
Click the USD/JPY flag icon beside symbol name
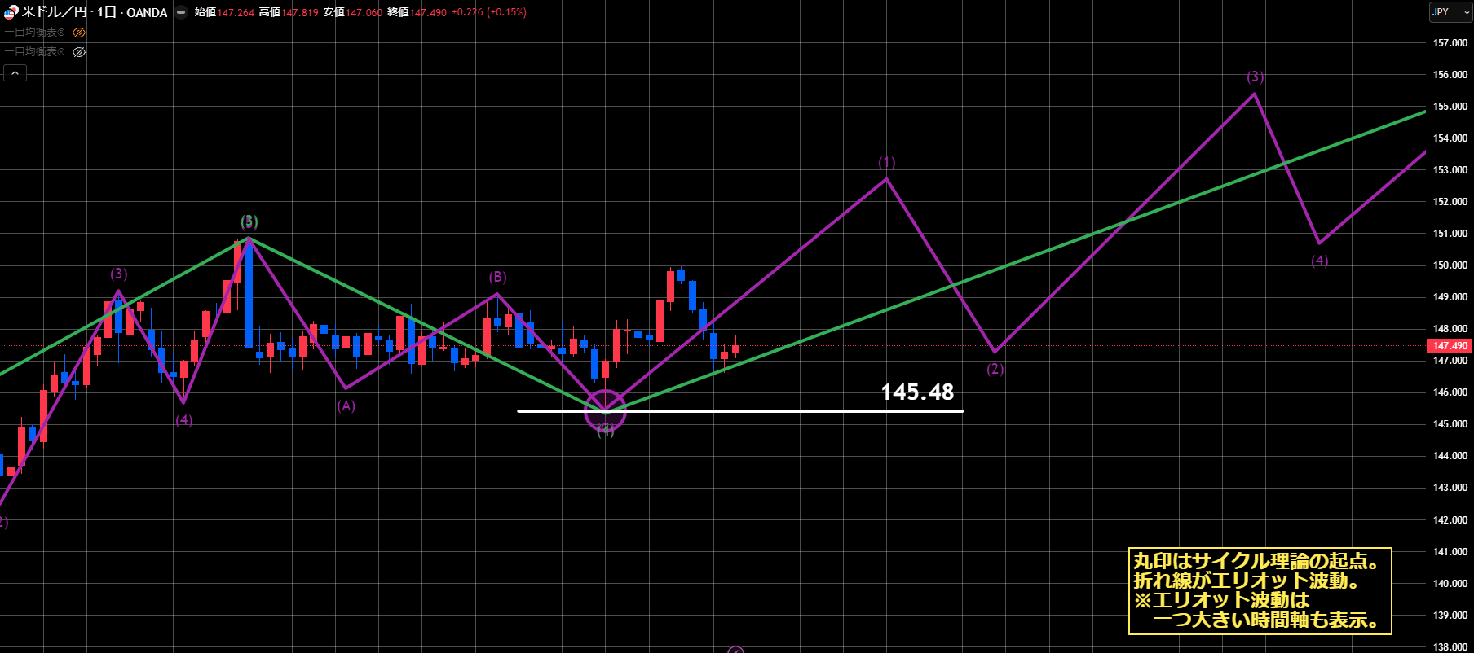11,12
